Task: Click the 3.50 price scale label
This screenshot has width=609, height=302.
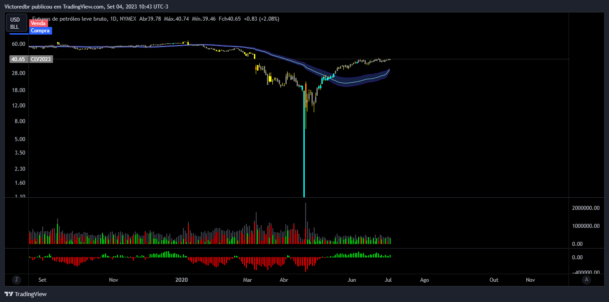Action: [x=19, y=153]
